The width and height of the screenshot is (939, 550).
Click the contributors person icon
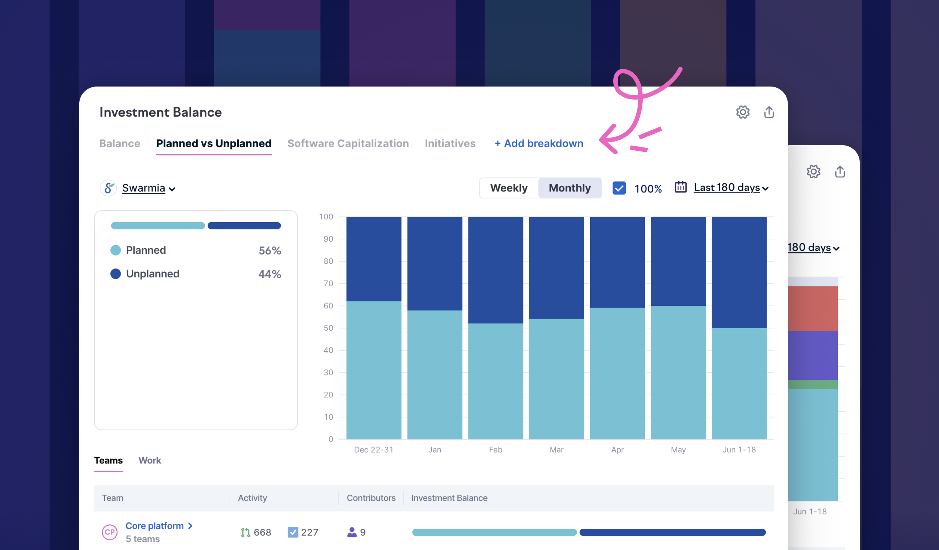(351, 532)
